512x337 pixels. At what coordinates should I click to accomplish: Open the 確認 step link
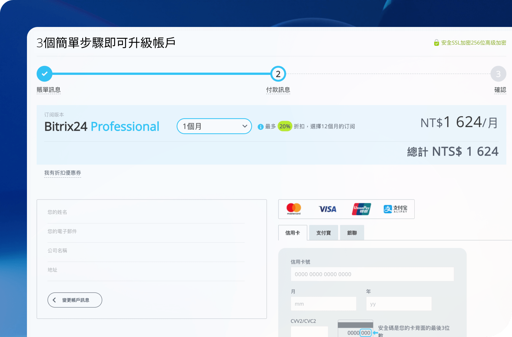point(500,90)
